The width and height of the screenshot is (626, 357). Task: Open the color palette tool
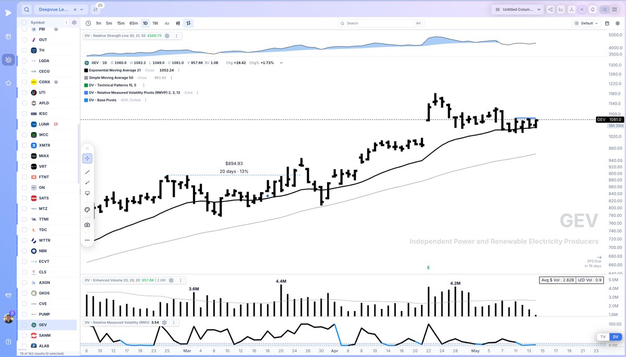pos(87,210)
